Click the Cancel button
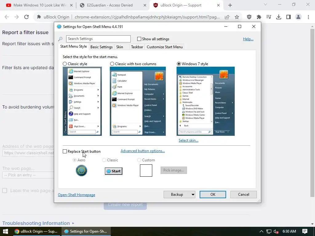This screenshot has height=236, width=315. 244,195
